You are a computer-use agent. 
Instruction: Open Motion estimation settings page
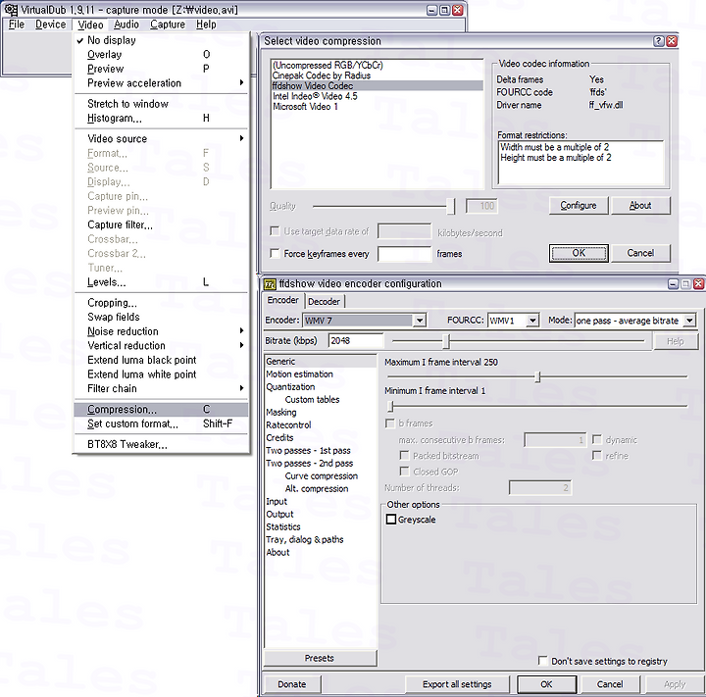tap(299, 374)
